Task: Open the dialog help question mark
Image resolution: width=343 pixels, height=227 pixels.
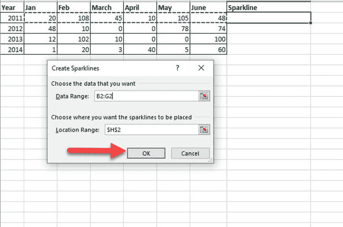Action: tap(177, 68)
